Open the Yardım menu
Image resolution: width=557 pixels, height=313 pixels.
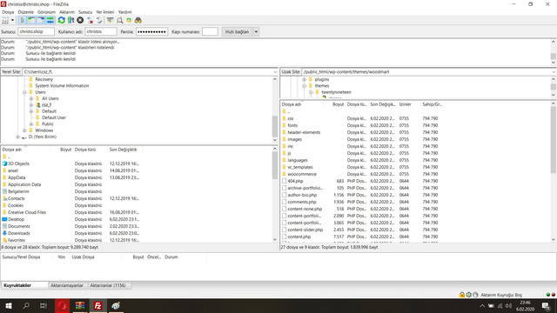click(124, 12)
